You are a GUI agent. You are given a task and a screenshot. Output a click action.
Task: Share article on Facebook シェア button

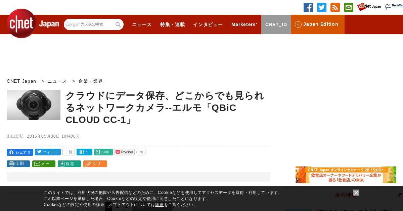(20, 152)
